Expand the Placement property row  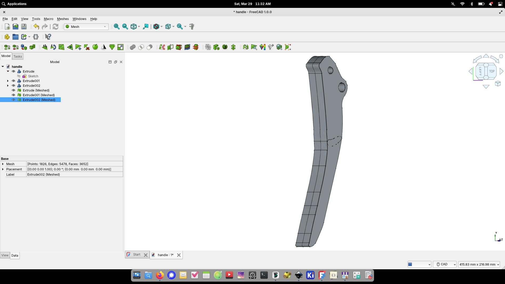click(3, 169)
